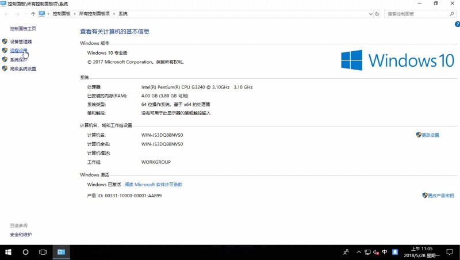This screenshot has width=460, height=260.
Task: Click the back navigation arrow
Action: 6,14
